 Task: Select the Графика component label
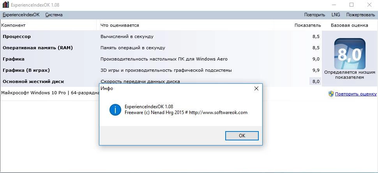14,59
